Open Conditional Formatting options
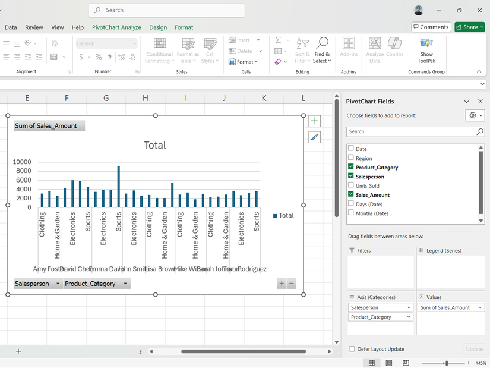Image resolution: width=490 pixels, height=368 pixels. [x=159, y=51]
